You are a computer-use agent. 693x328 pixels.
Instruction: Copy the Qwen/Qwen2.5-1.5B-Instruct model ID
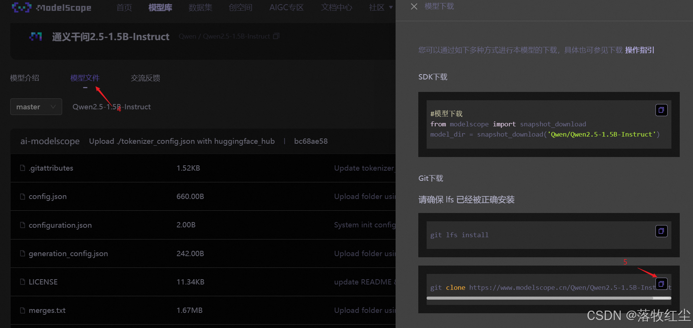click(276, 36)
